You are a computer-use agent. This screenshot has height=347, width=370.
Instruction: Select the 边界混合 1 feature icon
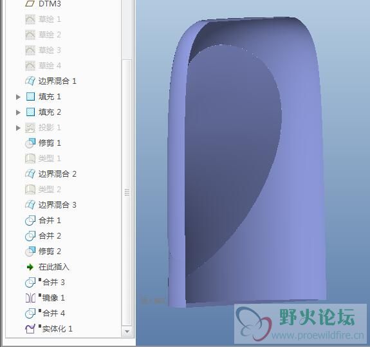point(30,81)
